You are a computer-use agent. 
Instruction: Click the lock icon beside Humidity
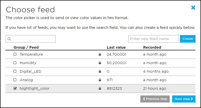[x=100, y=63]
